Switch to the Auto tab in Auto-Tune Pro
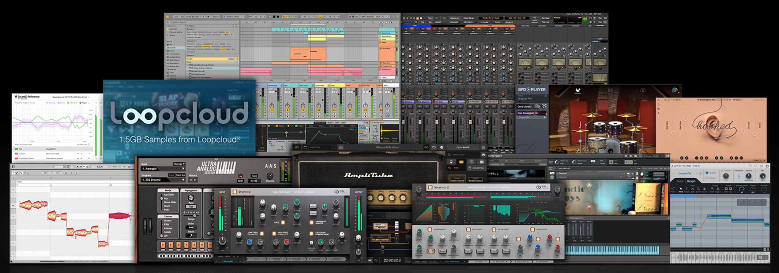This screenshot has width=779, height=273. [680, 181]
